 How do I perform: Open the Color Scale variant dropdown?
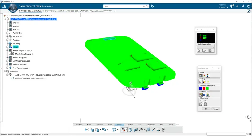[x=206, y=47]
